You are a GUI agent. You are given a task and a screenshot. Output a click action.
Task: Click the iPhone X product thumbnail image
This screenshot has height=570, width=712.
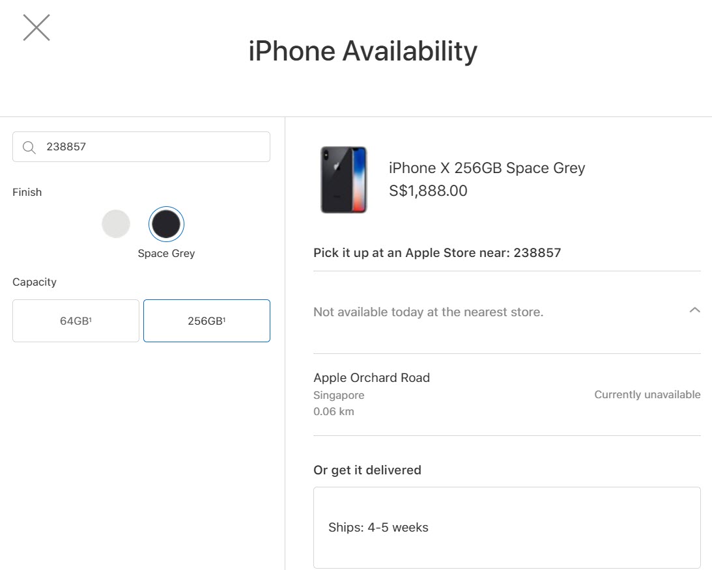coord(344,180)
